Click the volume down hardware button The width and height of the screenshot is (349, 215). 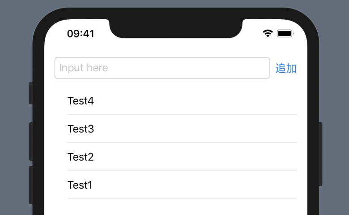coord(31,185)
